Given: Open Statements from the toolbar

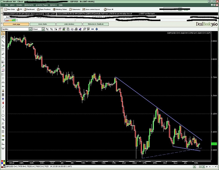Looking at the screenshot, I should 75,9.
